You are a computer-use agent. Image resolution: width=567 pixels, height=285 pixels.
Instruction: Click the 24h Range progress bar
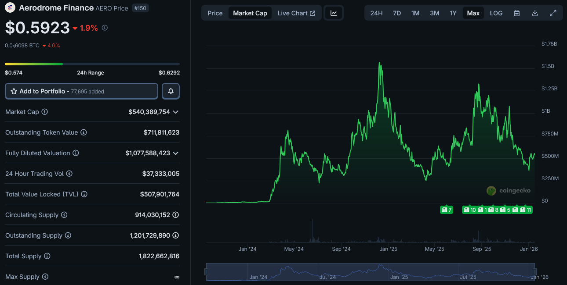pos(92,64)
